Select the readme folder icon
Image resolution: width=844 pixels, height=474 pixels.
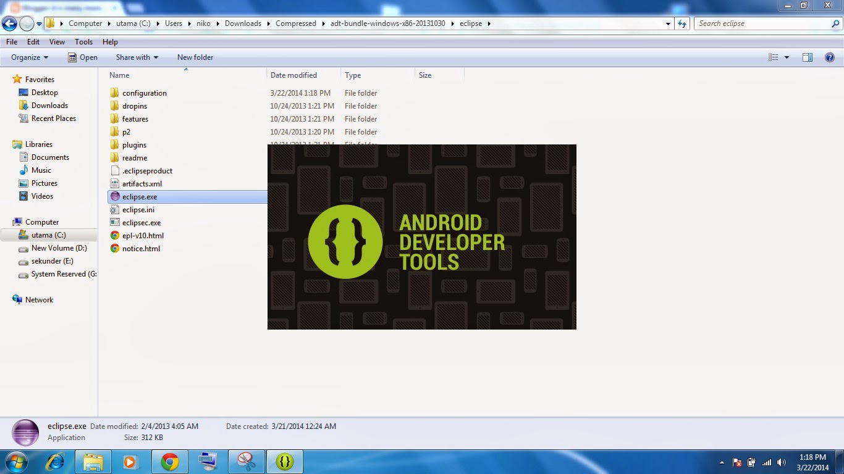[x=114, y=157]
